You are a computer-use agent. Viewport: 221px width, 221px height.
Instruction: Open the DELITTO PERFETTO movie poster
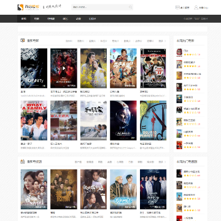pyautogui.click(x=153, y=120)
